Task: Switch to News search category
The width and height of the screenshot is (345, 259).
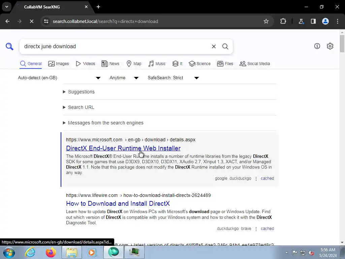Action: coord(111,64)
